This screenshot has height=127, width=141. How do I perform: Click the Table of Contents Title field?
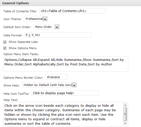[x=72, y=11]
